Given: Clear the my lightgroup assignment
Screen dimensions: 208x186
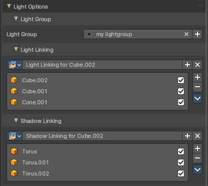Looking at the screenshot, I should 186,34.
